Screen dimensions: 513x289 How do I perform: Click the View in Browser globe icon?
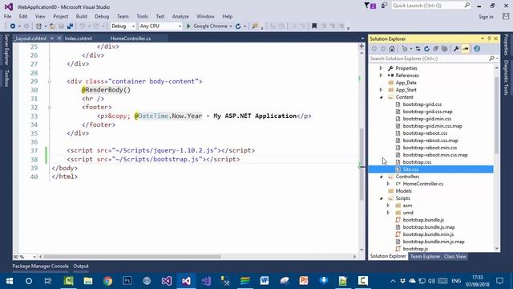(x=477, y=49)
